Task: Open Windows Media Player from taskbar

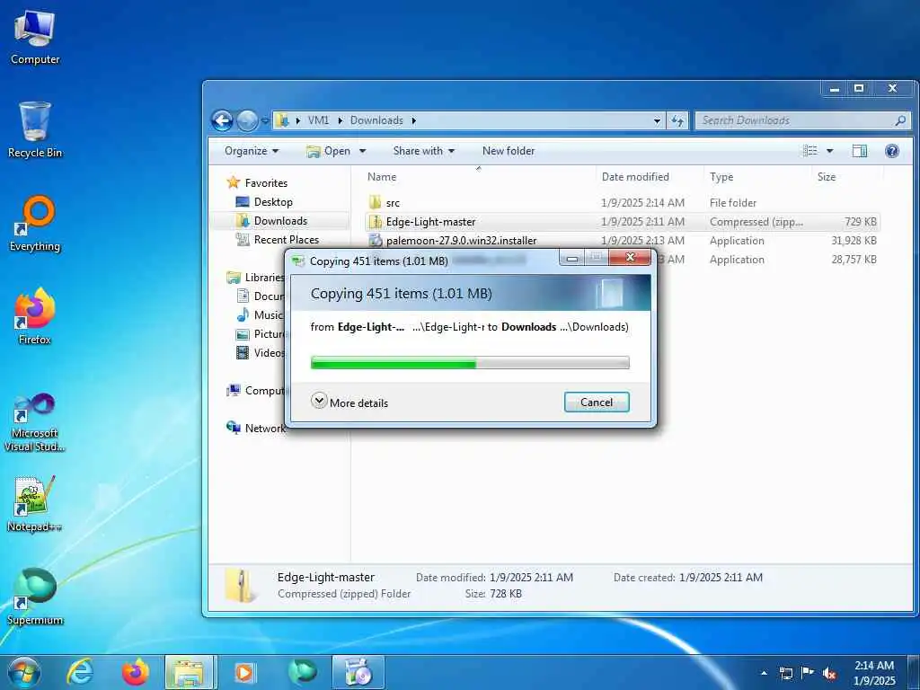Action: pyautogui.click(x=244, y=672)
